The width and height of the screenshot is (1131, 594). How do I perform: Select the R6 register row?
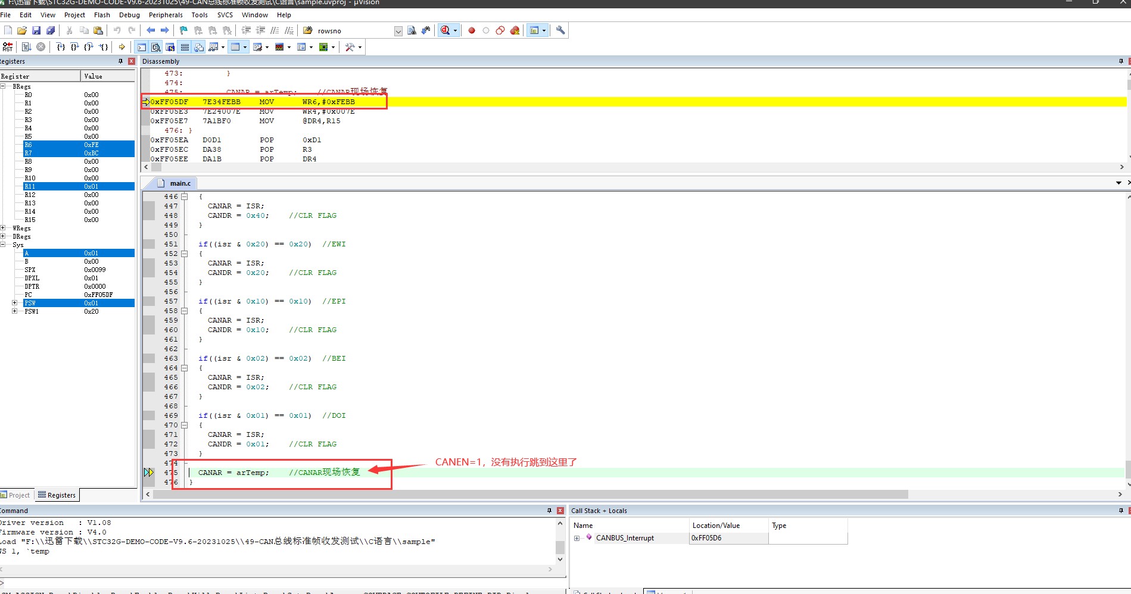point(79,145)
